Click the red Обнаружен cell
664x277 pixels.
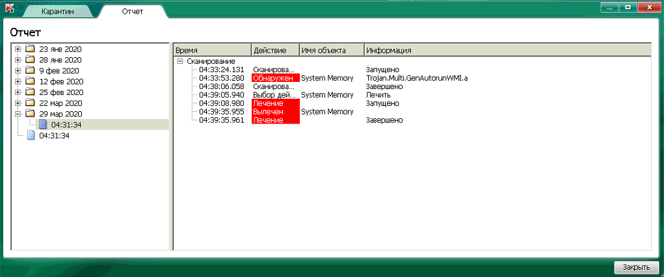276,78
